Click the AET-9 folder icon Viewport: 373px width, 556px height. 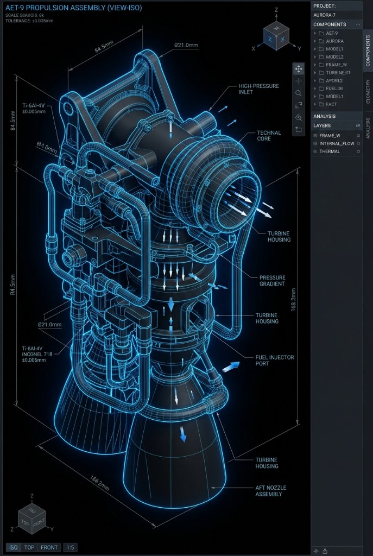(321, 33)
